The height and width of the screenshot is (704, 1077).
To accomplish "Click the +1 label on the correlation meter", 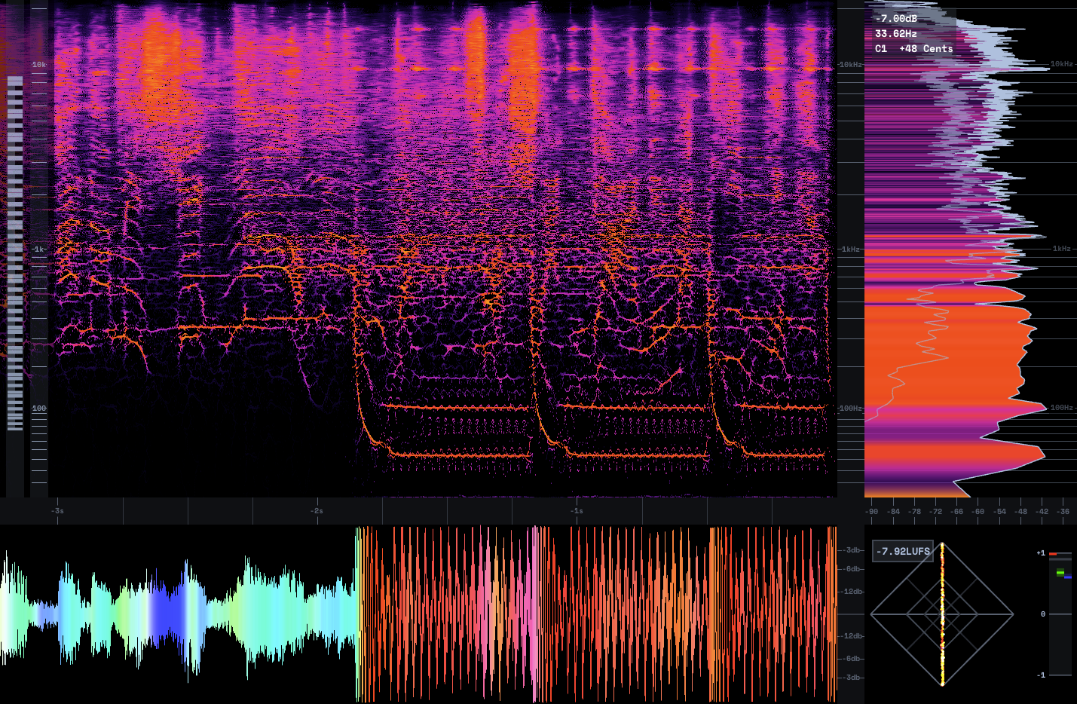I will 1041,553.
